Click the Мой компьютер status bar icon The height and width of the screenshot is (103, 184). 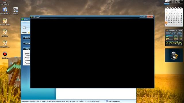pos(107,101)
